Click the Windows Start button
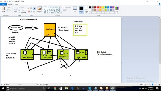161x91 pixels. click(3, 88)
